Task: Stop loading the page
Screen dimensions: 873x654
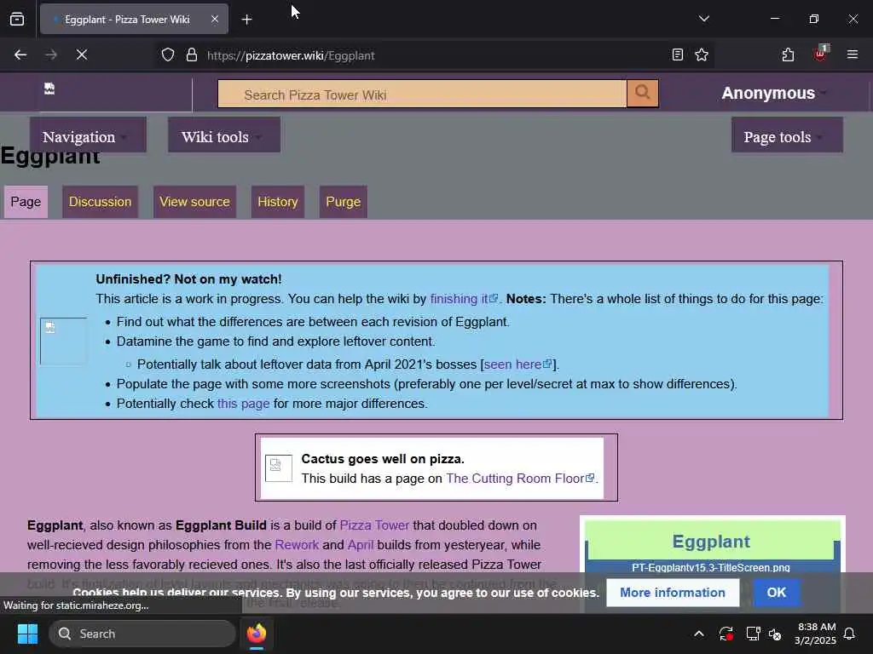Action: [x=82, y=55]
